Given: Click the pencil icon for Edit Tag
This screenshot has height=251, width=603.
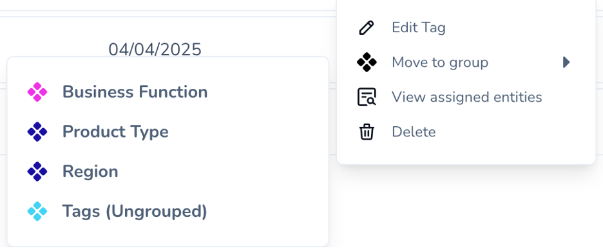Looking at the screenshot, I should (366, 28).
